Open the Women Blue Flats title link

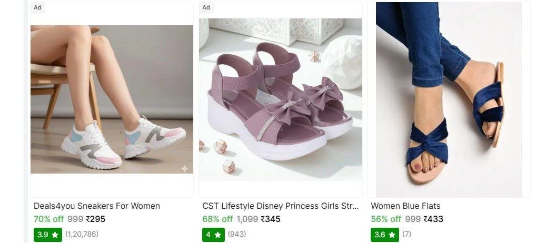pyautogui.click(x=405, y=206)
